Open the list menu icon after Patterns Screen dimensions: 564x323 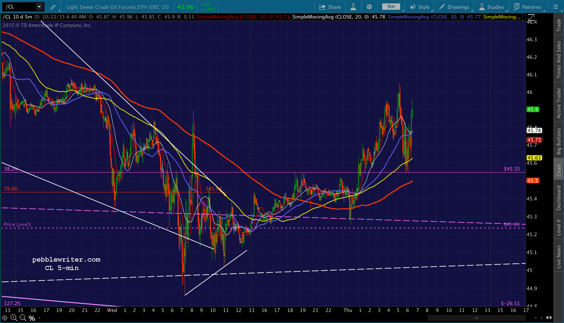[555, 7]
